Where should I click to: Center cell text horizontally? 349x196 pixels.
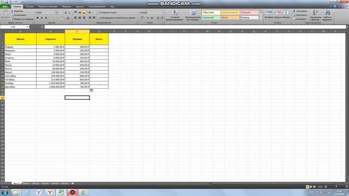point(80,17)
